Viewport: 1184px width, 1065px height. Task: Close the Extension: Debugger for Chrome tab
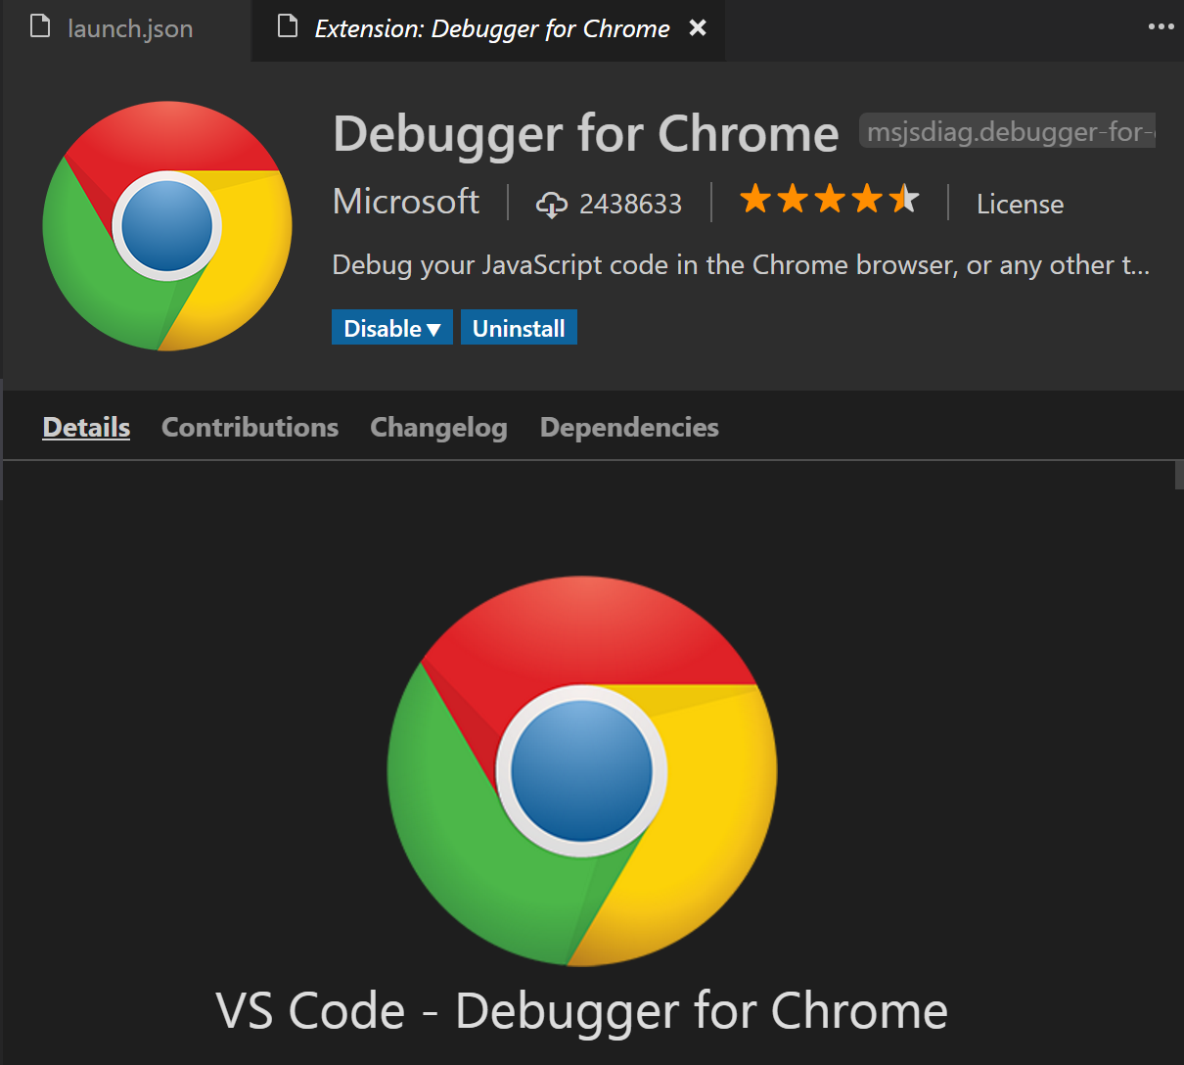[698, 28]
